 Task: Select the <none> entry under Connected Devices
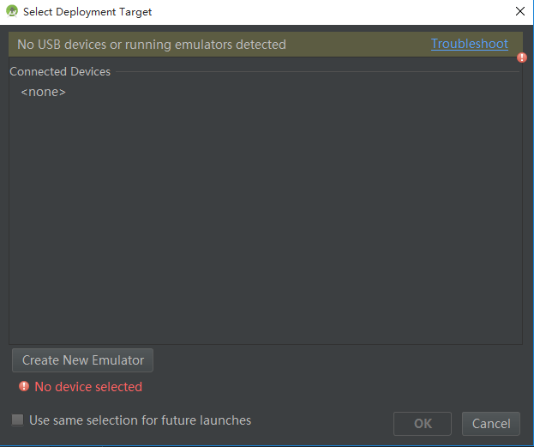44,92
